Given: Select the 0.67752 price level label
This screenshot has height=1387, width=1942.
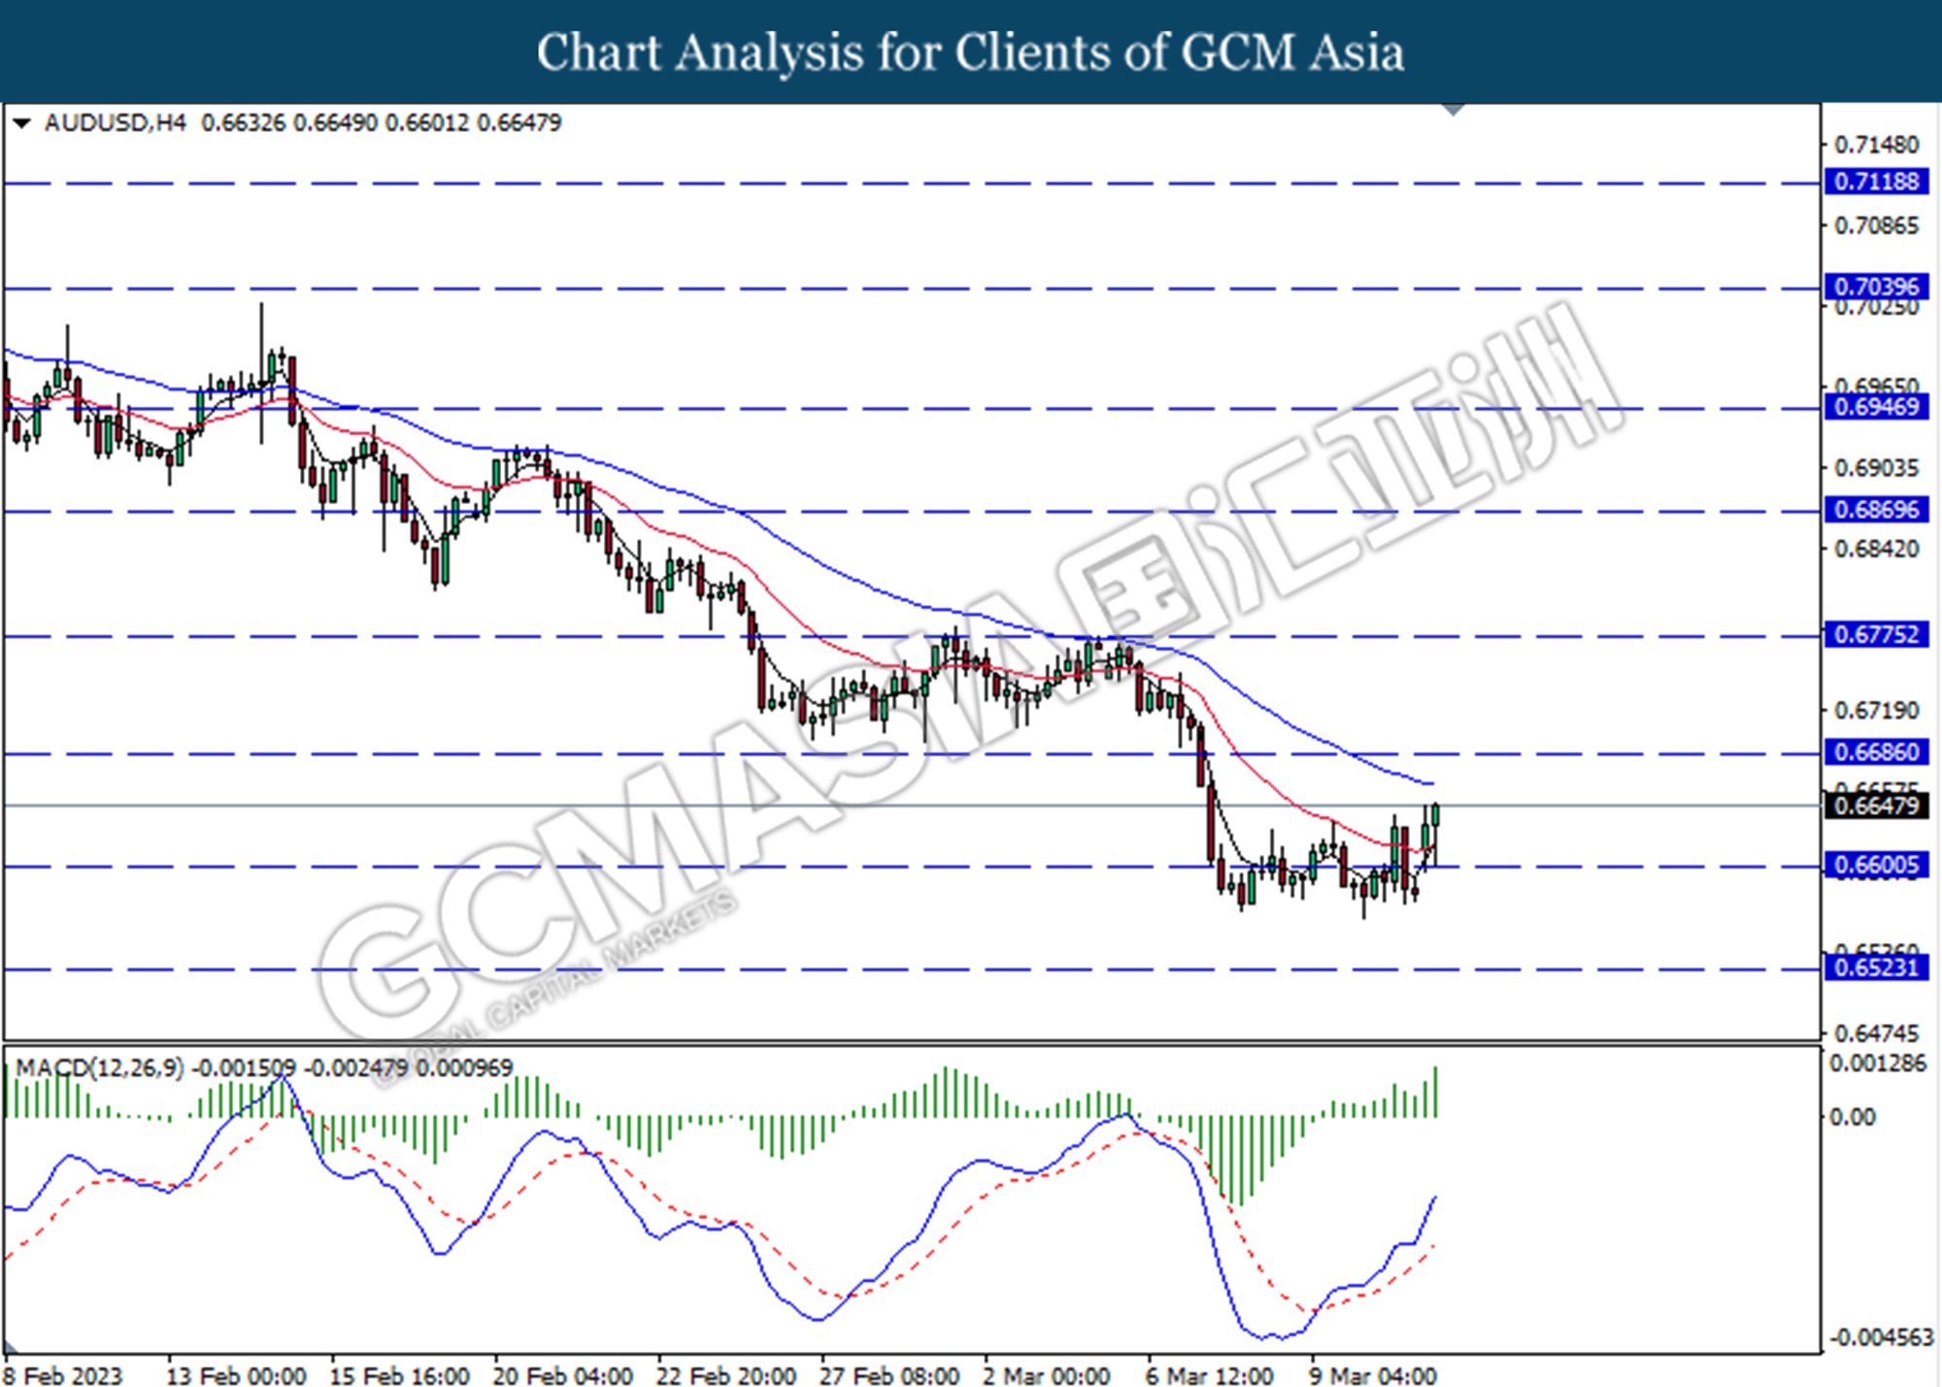Looking at the screenshot, I should [1876, 635].
